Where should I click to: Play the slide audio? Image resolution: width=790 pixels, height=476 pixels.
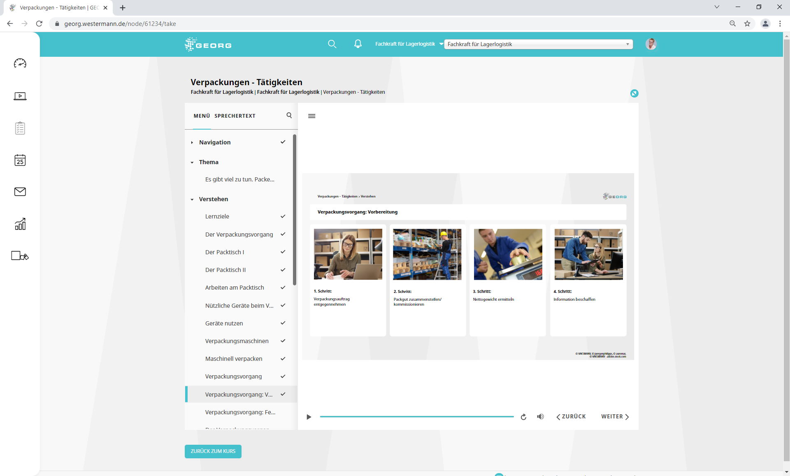309,417
